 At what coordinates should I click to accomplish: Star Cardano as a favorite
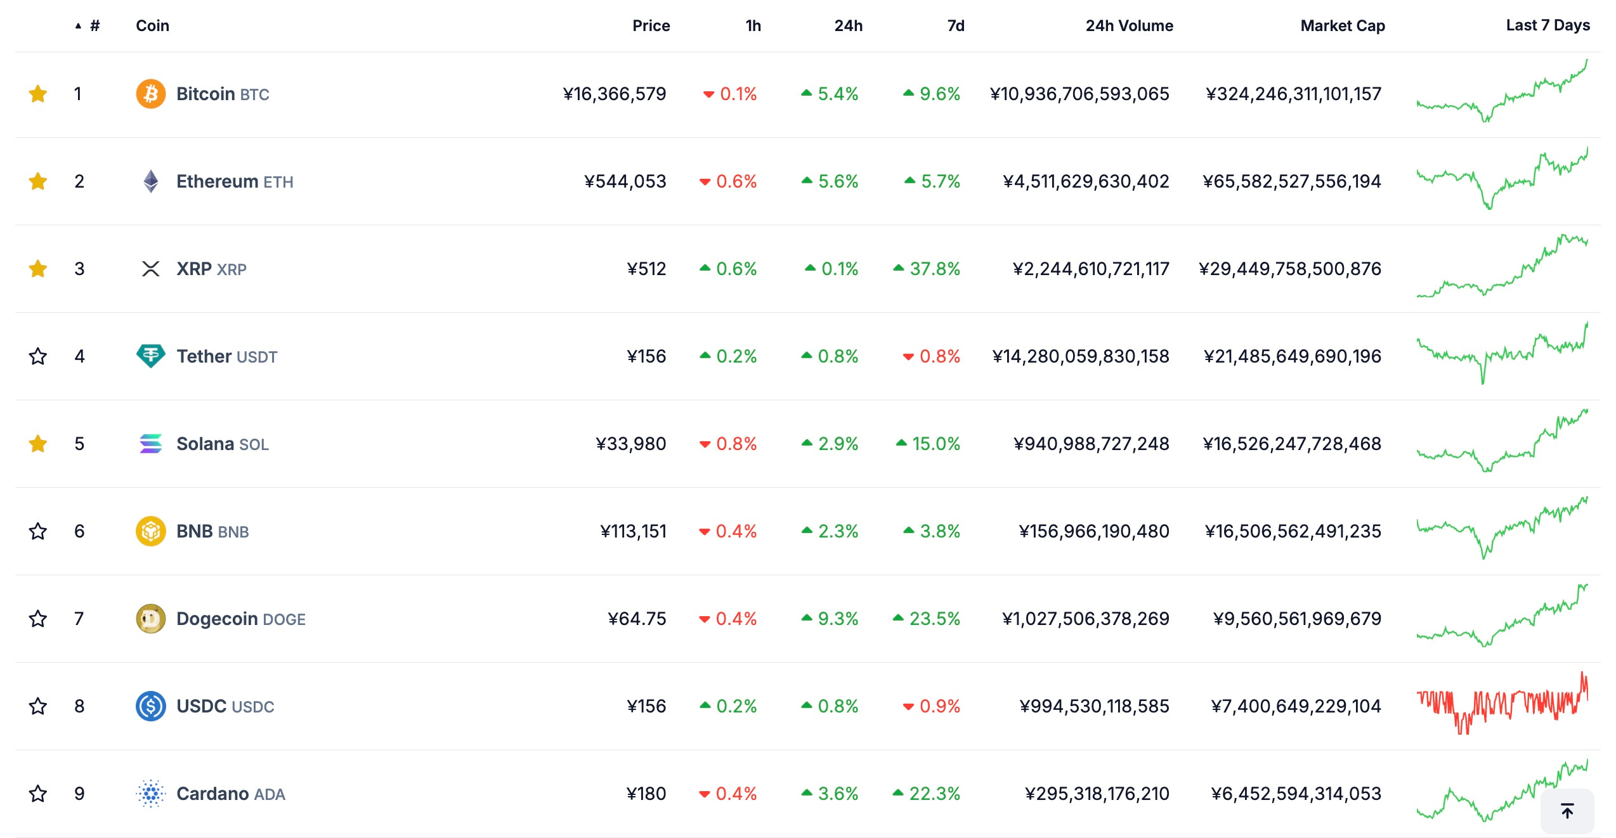[x=38, y=794]
